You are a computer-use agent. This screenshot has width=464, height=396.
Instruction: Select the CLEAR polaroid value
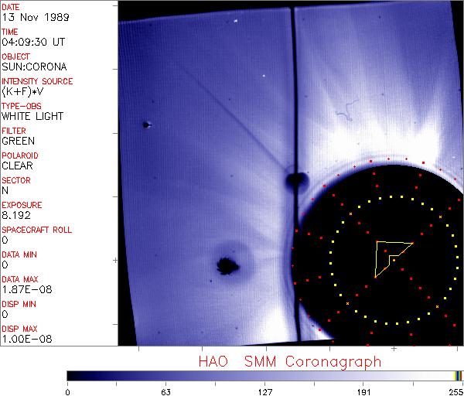click(x=17, y=166)
